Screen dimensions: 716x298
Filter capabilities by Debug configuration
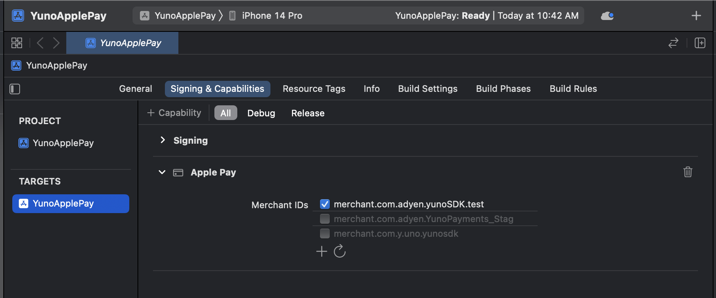(261, 113)
